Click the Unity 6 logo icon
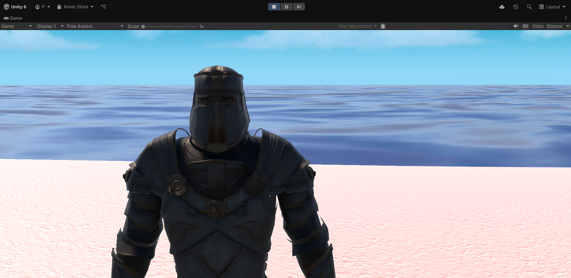This screenshot has height=278, width=571. (x=7, y=7)
